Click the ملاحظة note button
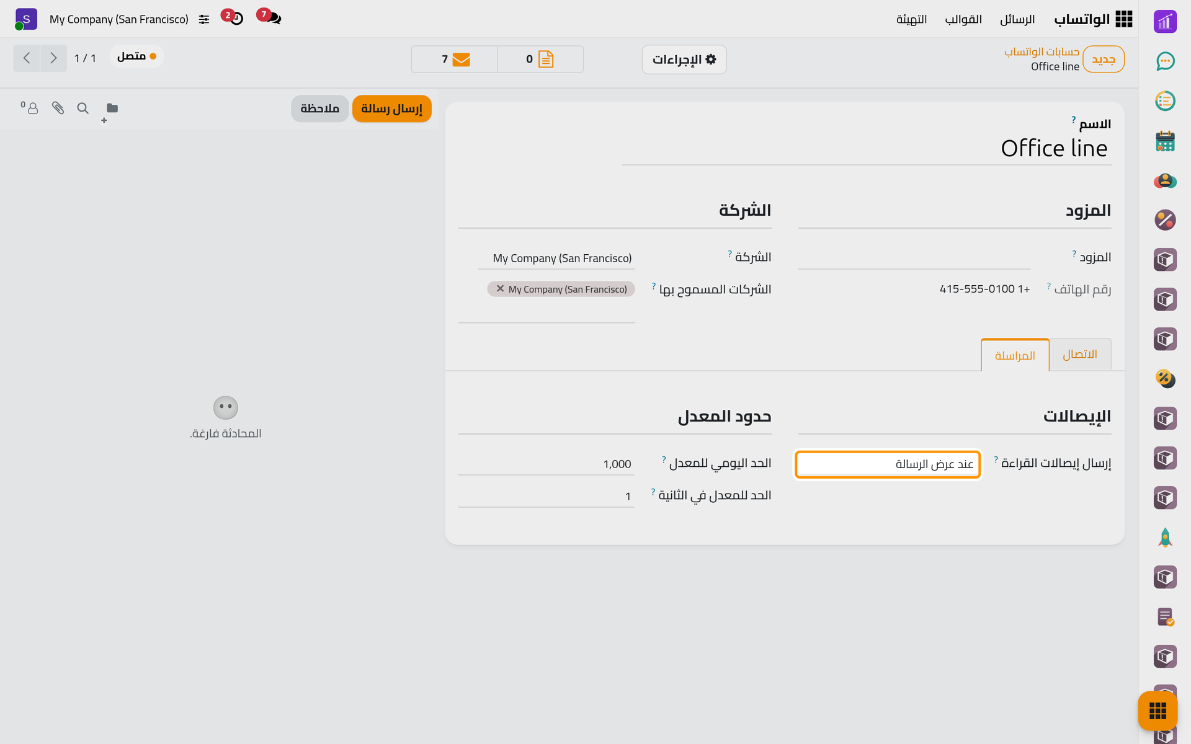This screenshot has height=744, width=1191. [320, 109]
